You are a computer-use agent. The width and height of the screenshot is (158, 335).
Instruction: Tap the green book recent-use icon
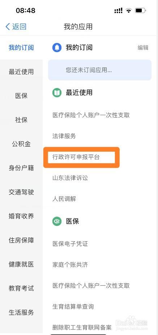click(57, 93)
